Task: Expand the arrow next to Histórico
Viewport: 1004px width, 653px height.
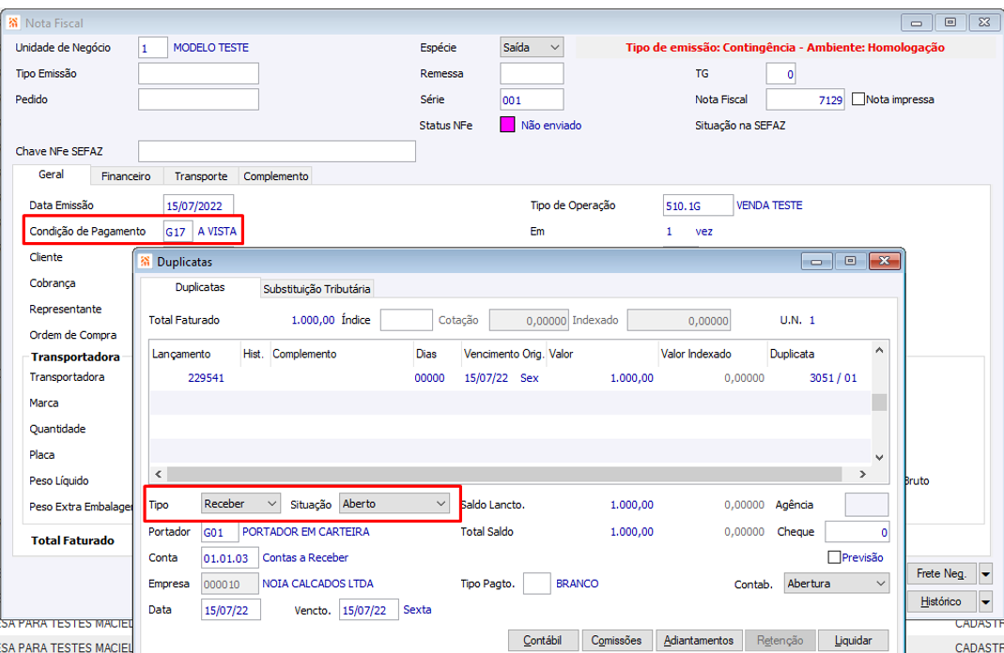Action: (x=985, y=601)
